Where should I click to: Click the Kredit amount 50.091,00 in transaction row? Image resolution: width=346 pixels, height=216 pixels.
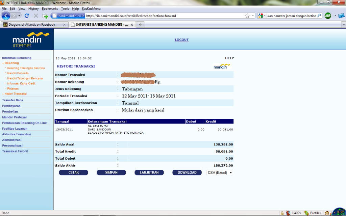click(225, 129)
